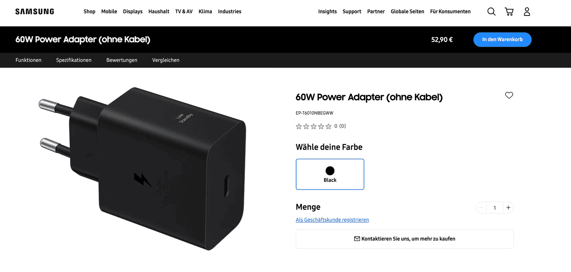Click Kontaktieren Sie uns envelope button
The image size is (571, 272).
[404, 239]
